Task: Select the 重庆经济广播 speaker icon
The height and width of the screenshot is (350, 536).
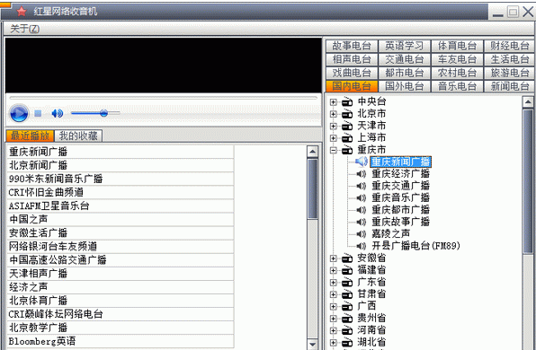Action: point(361,174)
